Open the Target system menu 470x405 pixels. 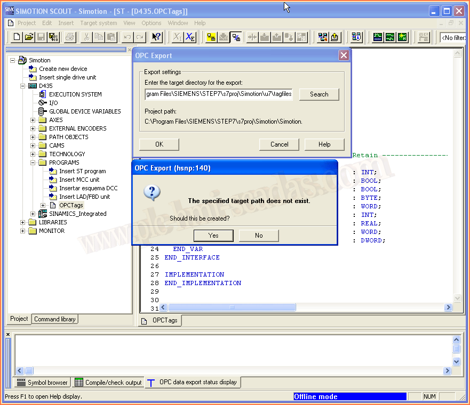(x=99, y=23)
